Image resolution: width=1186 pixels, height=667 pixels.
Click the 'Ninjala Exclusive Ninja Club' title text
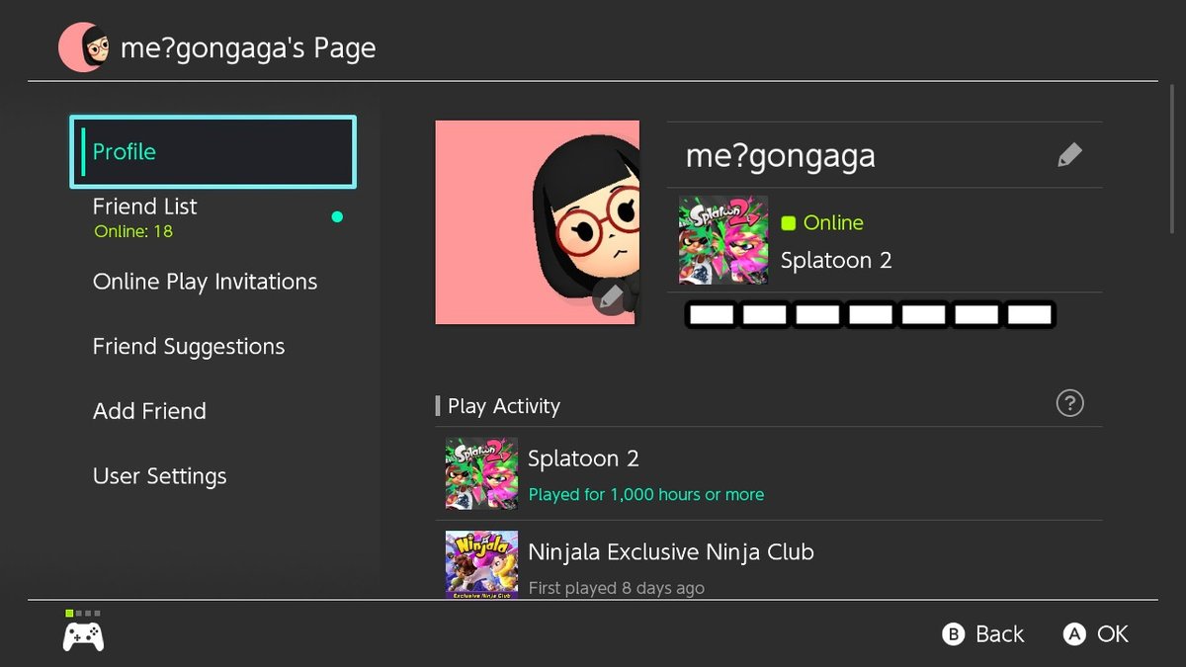tap(671, 551)
